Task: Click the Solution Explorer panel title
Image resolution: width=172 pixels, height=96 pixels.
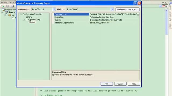Action: click(x=8, y=2)
